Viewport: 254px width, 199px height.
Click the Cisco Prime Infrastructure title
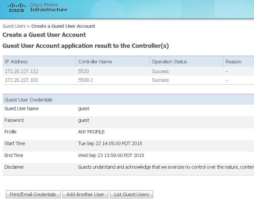coord(48,7)
